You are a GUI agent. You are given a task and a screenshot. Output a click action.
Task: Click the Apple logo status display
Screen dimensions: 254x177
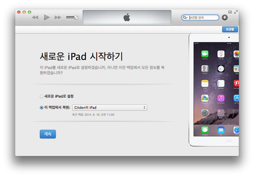(127, 17)
